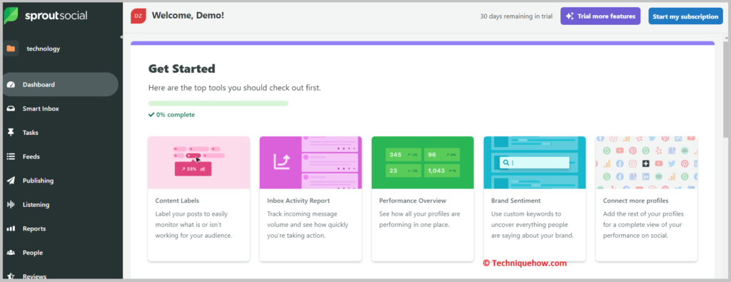Screen dimensions: 731x282
Task: Open the Content Labels title link
Action: 177,201
